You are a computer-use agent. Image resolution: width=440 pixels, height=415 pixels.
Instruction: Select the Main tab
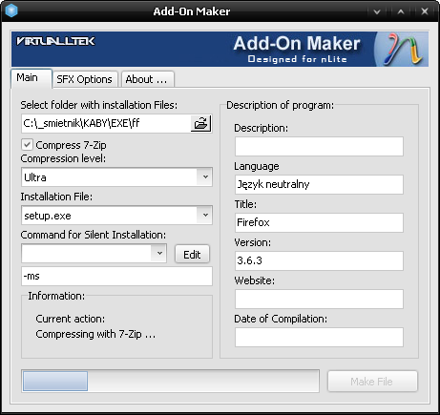(31, 78)
